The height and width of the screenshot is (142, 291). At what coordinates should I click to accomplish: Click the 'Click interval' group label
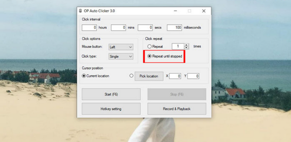91,19
